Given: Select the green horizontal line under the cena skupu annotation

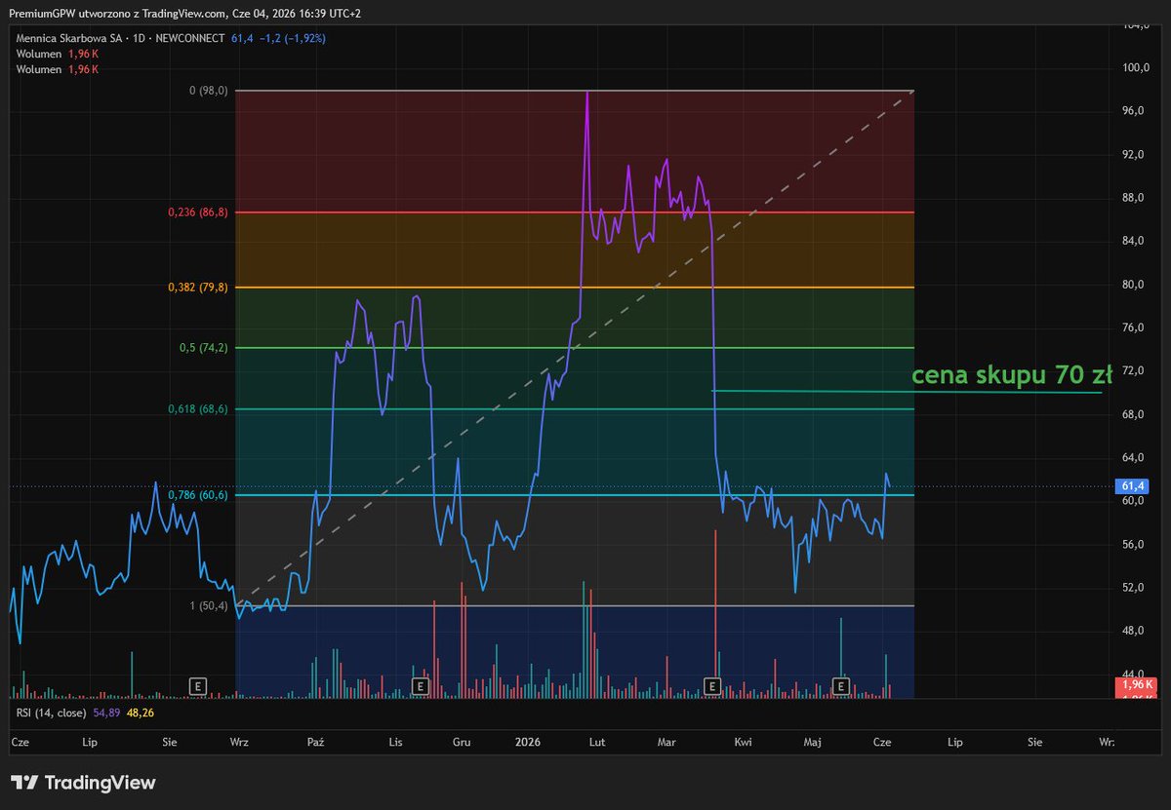Looking at the screenshot, I should pyautogui.click(x=908, y=391).
